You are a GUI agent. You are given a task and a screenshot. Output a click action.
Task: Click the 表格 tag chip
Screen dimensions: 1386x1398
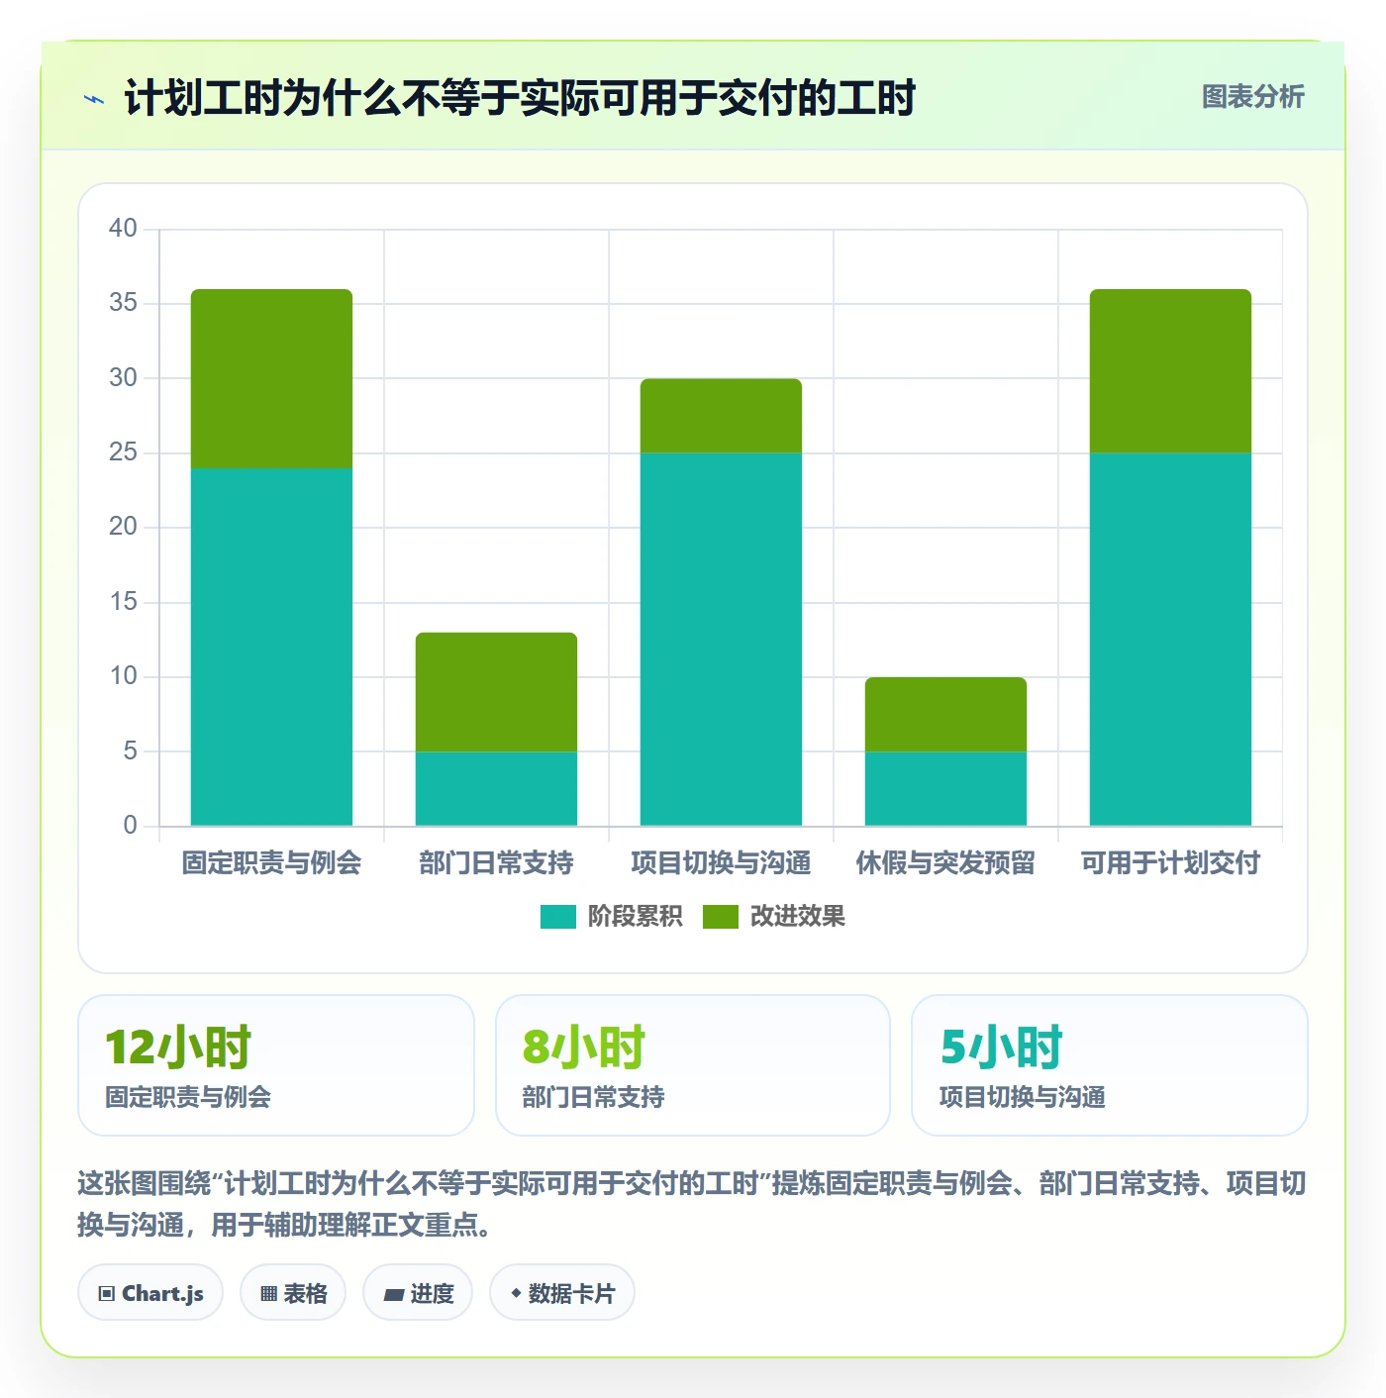pyautogui.click(x=293, y=1293)
